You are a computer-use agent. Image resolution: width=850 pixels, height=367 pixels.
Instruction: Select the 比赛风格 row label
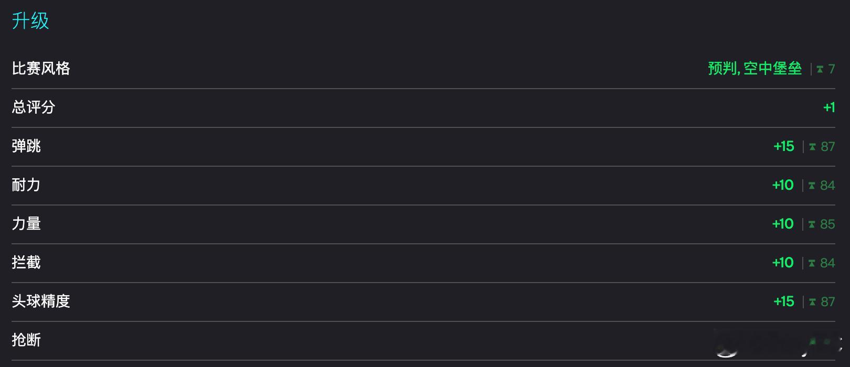click(41, 68)
